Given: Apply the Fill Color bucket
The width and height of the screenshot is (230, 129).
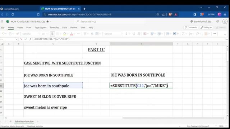Looking at the screenshot, I should [x=65, y=34].
